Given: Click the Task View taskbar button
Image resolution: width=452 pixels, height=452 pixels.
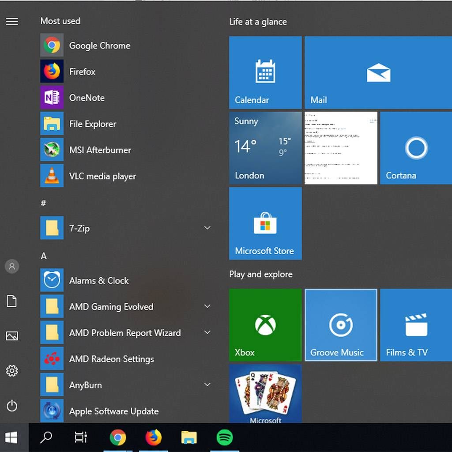Looking at the screenshot, I should (81, 437).
